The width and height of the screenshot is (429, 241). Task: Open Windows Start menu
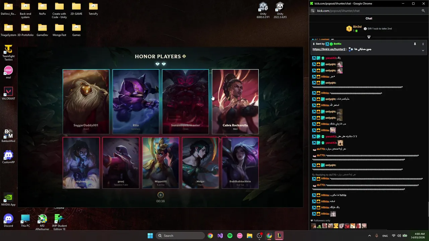pos(150,236)
